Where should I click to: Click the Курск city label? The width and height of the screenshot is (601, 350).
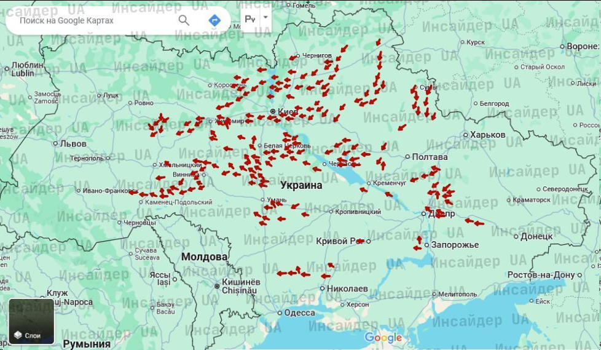click(x=476, y=42)
